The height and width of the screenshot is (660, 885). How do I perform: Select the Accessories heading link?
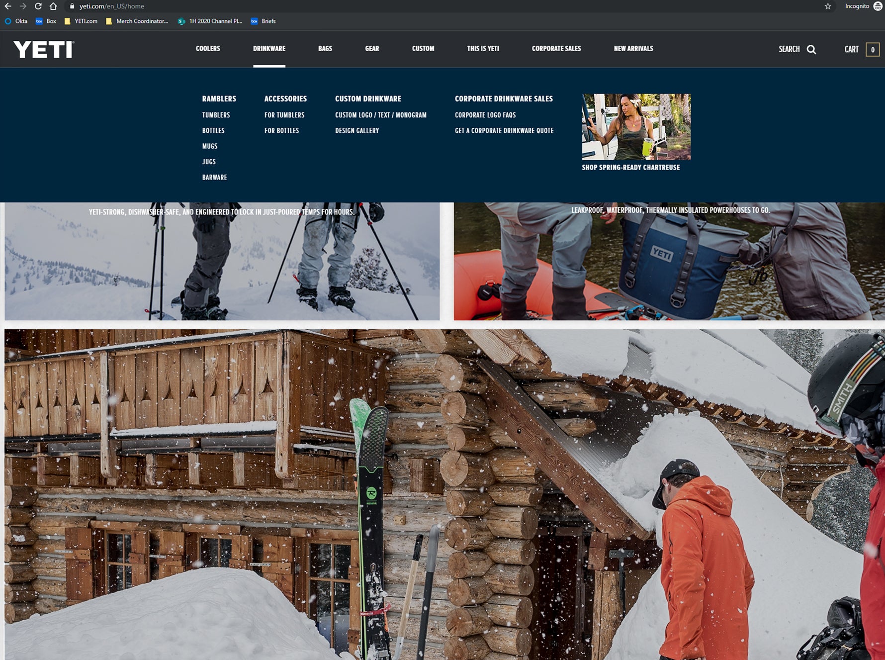285,98
